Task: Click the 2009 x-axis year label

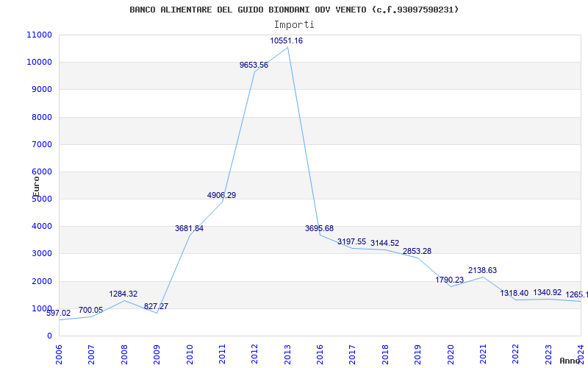Action: 157,355
